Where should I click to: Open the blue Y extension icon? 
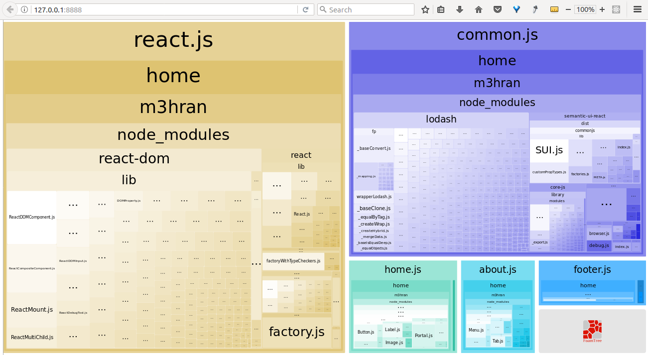click(x=516, y=9)
